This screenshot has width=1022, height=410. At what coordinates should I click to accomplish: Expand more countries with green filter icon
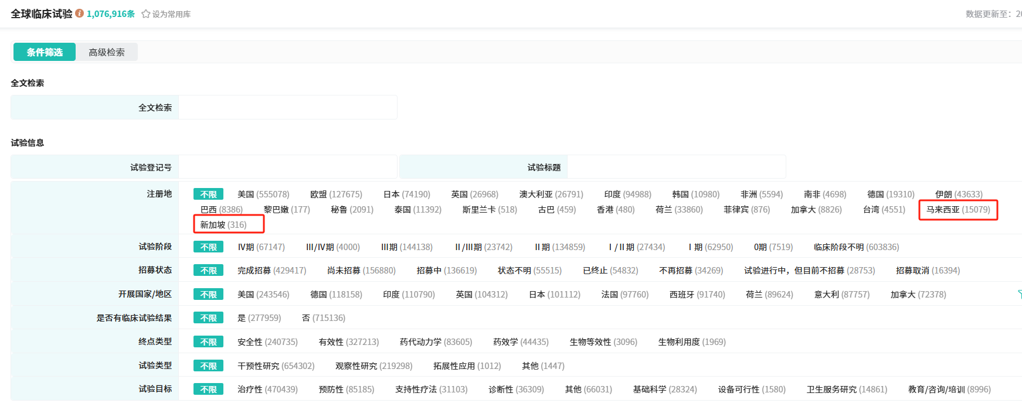tap(1019, 295)
